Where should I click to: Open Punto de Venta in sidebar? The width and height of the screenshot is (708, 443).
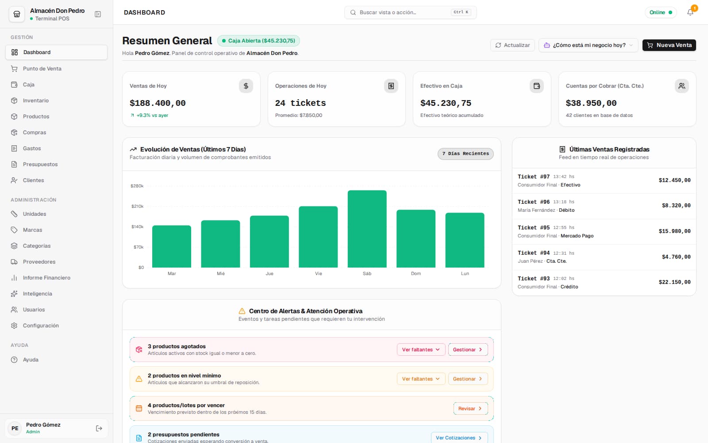(x=56, y=69)
